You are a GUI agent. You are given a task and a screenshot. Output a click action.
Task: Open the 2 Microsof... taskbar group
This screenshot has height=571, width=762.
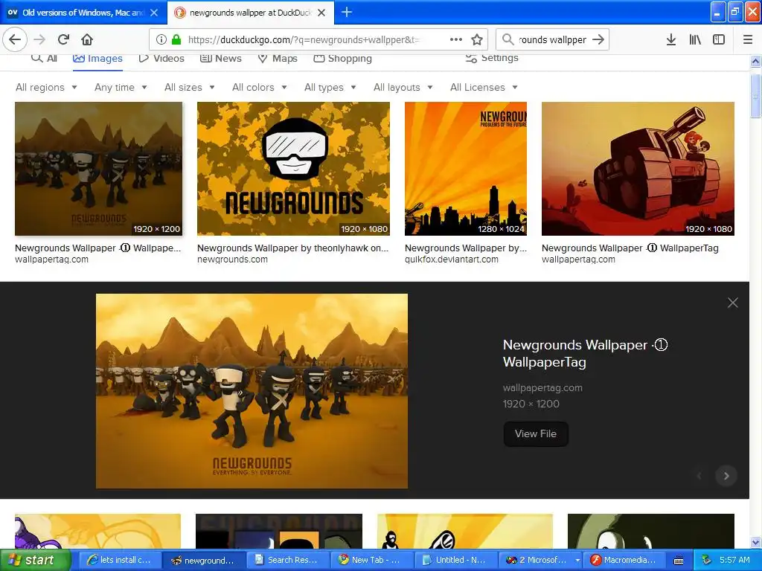(540, 561)
